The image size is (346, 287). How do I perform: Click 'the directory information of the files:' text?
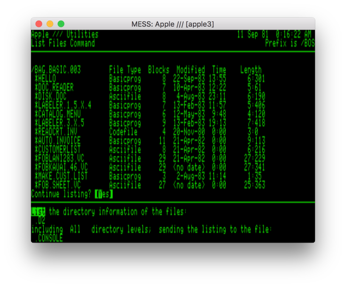coord(118,212)
